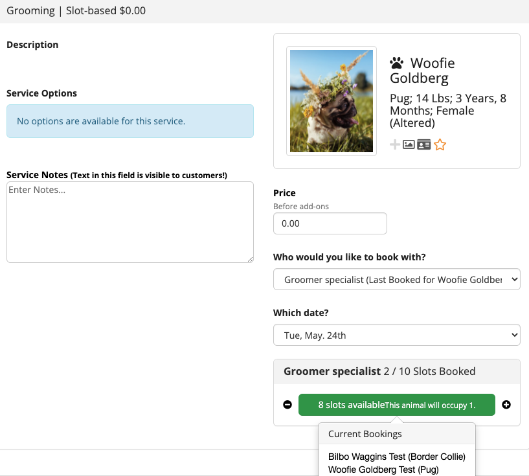Click the orange star icon for Woofie
The width and height of the screenshot is (529, 476).
coord(440,144)
